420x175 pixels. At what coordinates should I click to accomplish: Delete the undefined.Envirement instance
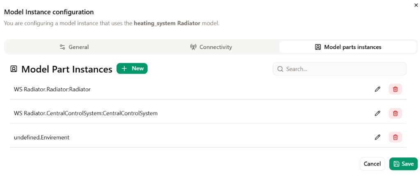395,137
